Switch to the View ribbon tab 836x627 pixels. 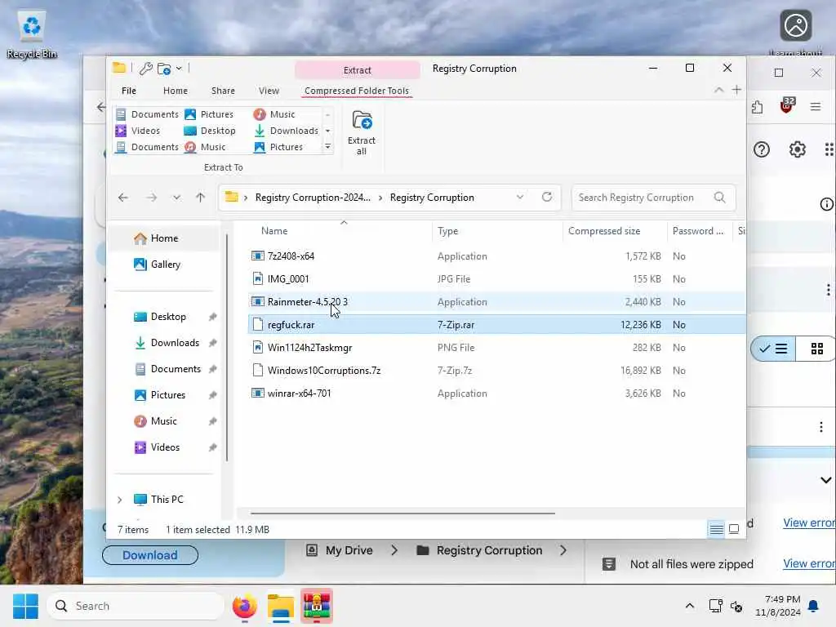pos(269,91)
